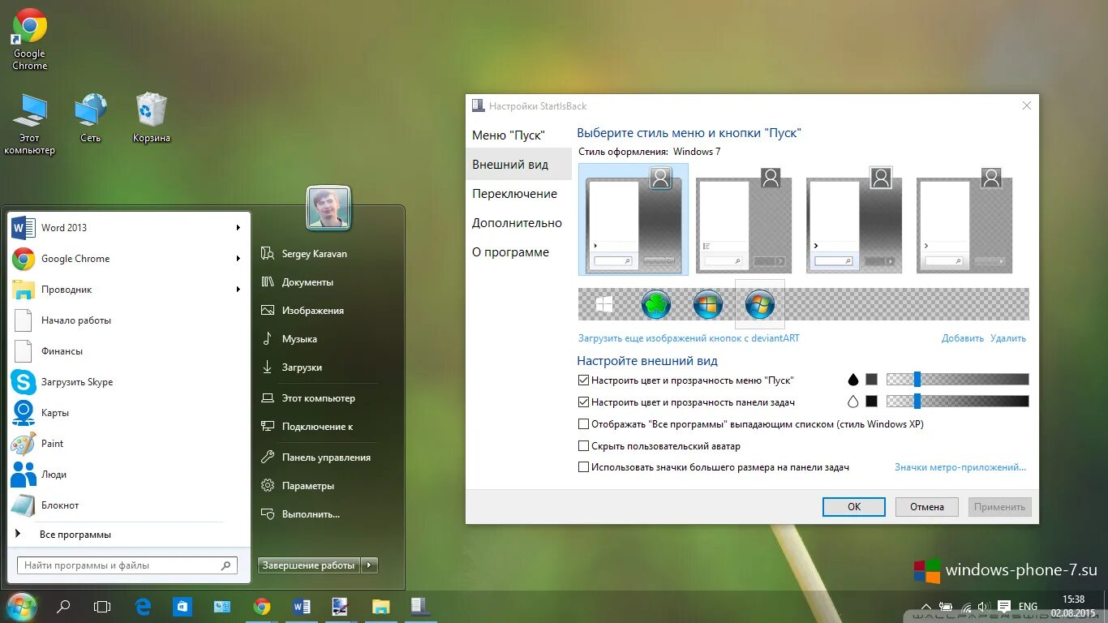Click Завершение работы button
Image resolution: width=1108 pixels, height=623 pixels.
pos(309,565)
